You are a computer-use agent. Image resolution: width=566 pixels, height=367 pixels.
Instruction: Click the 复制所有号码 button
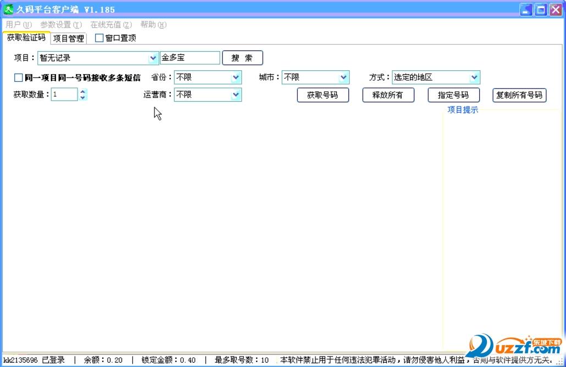click(519, 94)
